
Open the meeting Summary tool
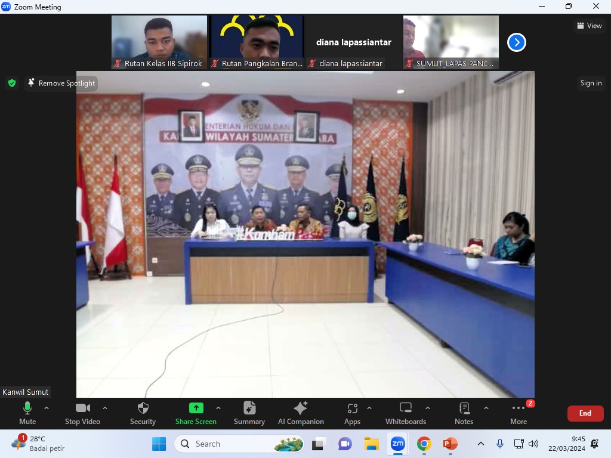point(249,413)
